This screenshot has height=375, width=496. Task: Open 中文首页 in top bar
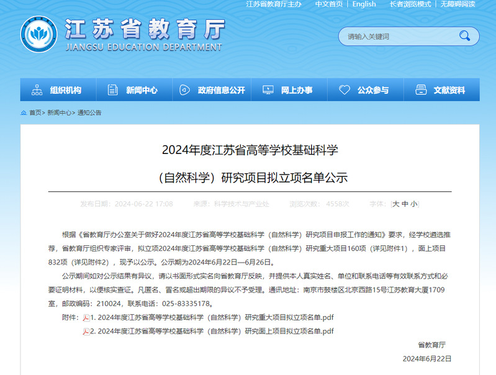coord(328,4)
